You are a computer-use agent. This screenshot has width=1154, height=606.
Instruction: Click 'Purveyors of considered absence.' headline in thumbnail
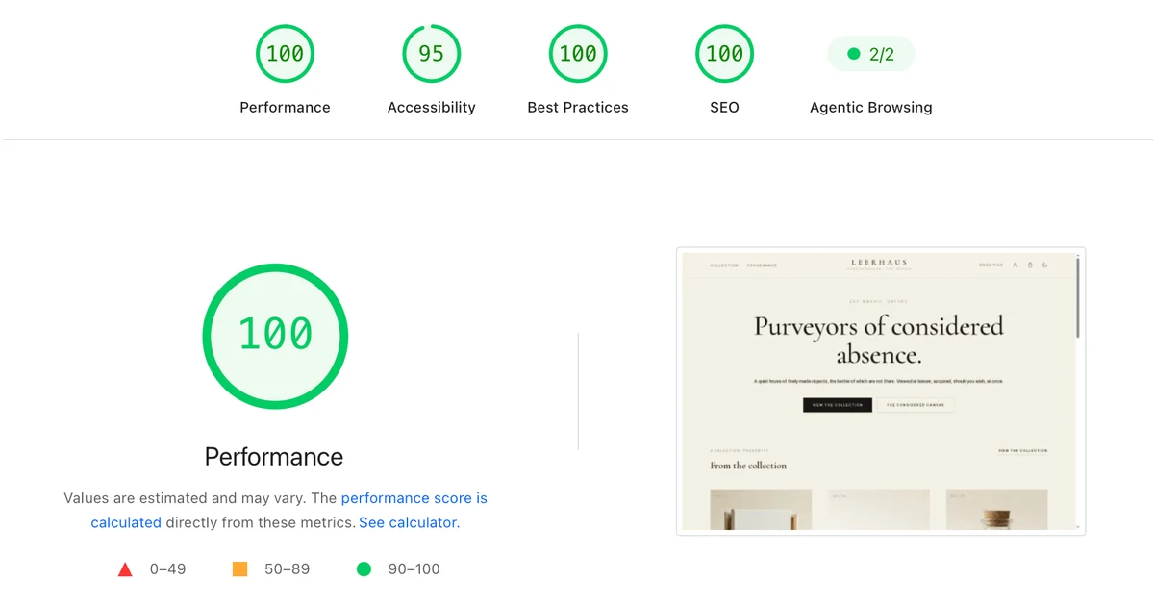pyautogui.click(x=879, y=340)
